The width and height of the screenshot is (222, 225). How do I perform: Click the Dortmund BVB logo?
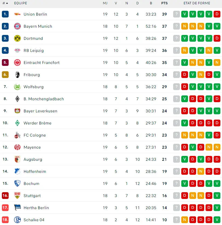[x=17, y=38]
